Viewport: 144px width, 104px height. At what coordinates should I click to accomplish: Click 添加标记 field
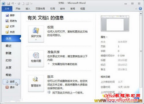pyautogui.click(x=122, y=65)
